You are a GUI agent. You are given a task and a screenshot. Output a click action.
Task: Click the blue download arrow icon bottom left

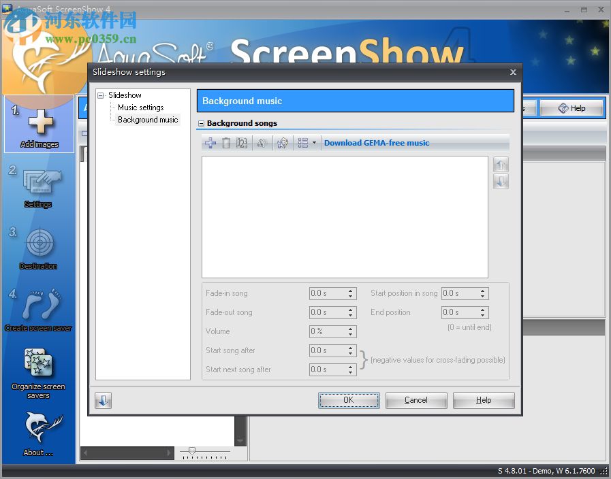(x=103, y=401)
